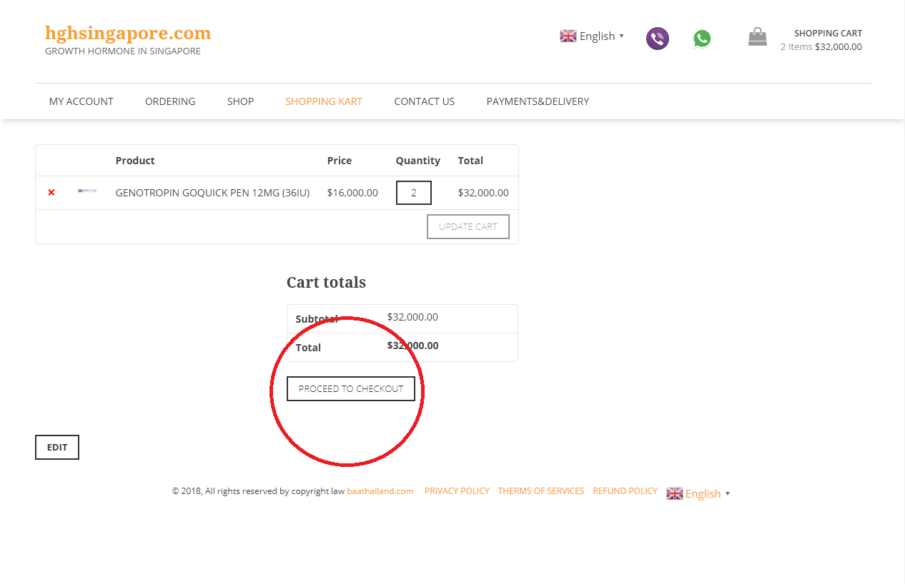This screenshot has width=905, height=584.
Task: Open WhatsApp chat icon
Action: 702,39
